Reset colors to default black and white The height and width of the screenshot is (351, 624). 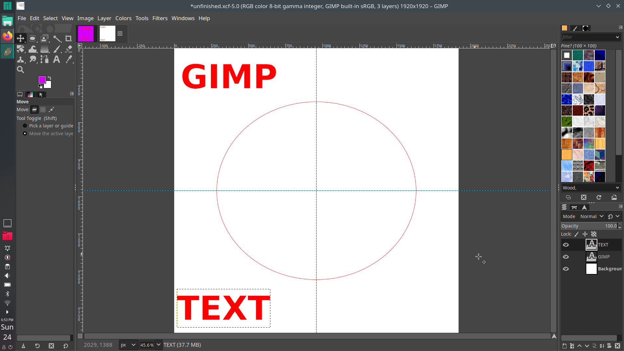click(40, 86)
